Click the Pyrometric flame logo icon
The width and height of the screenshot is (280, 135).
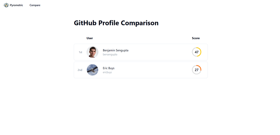6,5
